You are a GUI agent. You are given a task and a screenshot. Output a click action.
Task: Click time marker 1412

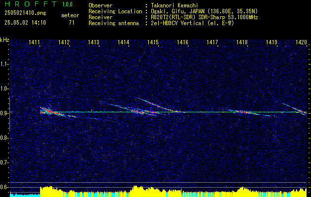coord(64,42)
